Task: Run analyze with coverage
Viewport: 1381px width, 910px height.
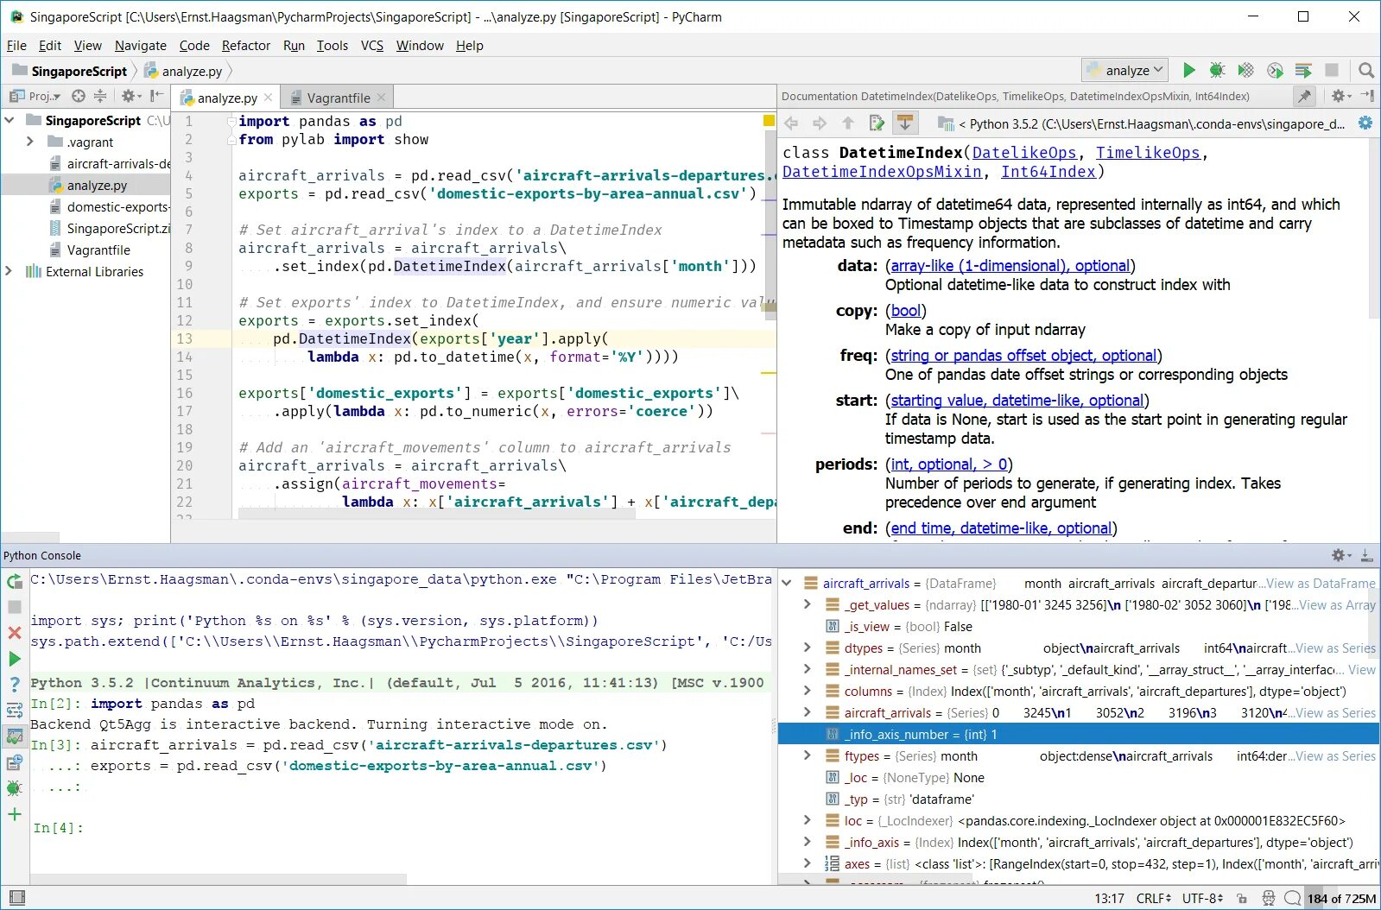Action: (x=1245, y=70)
